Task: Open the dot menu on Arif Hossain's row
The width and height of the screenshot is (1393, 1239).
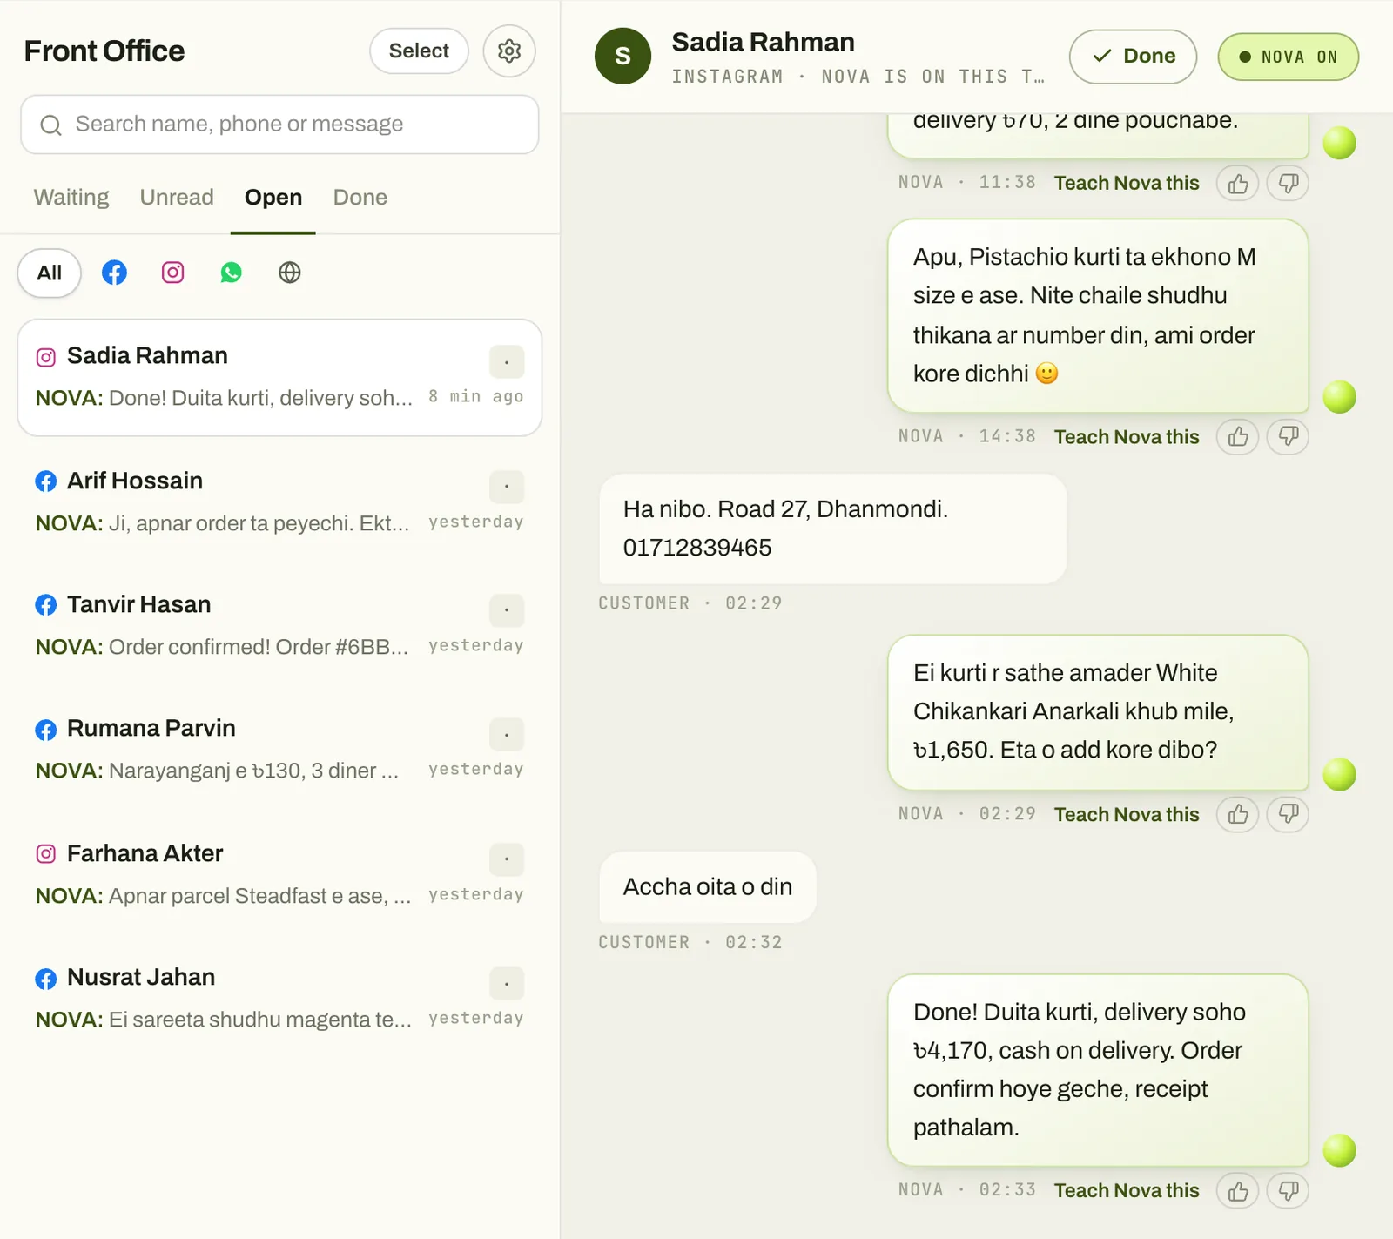Action: (507, 486)
